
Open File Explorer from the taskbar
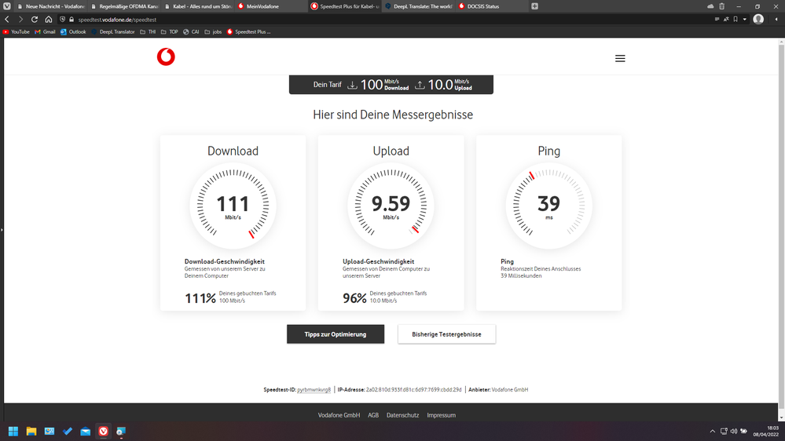coord(31,431)
